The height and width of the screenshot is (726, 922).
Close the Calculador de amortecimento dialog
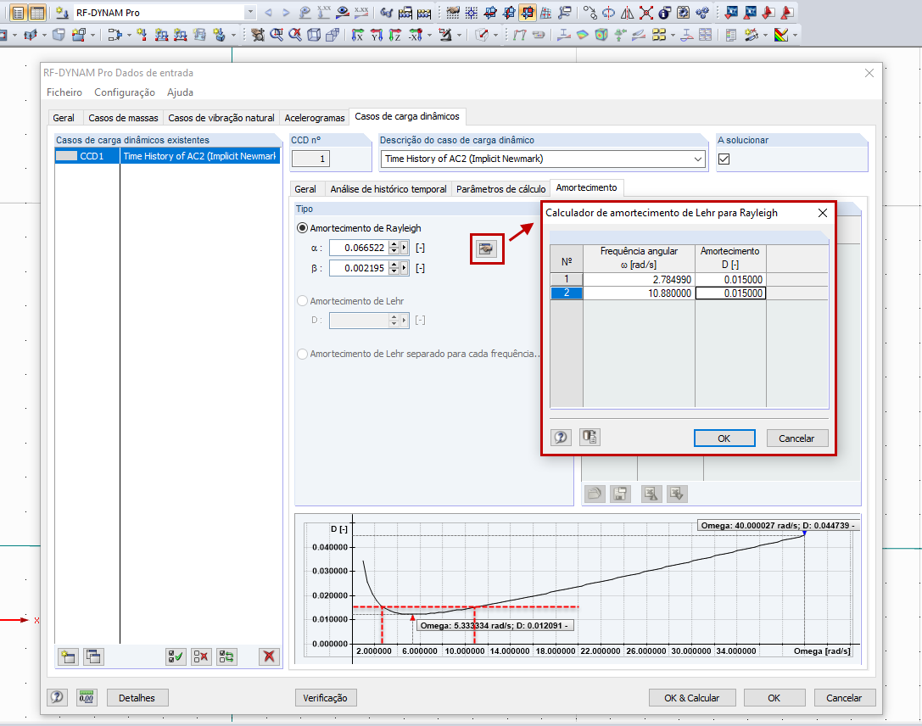click(x=823, y=213)
